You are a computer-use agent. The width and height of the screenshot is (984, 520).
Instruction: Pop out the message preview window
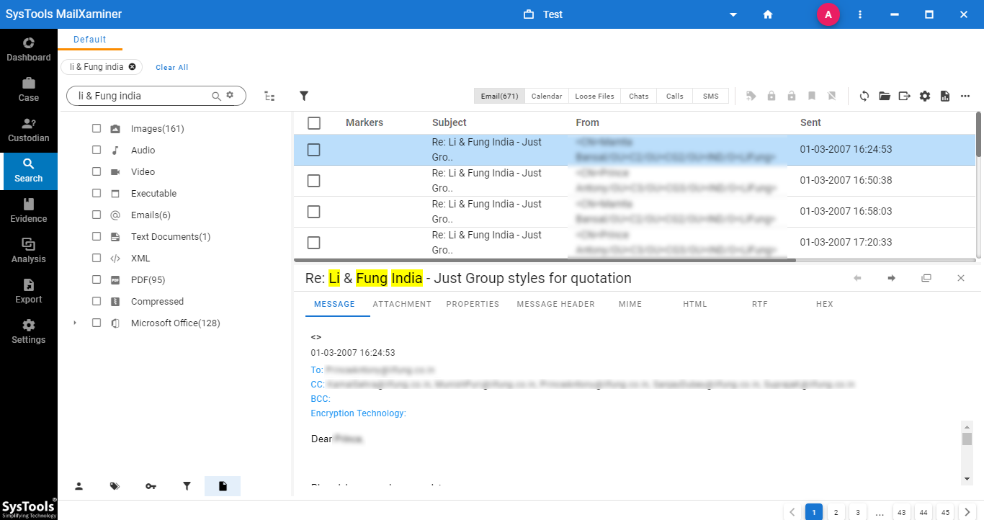pyautogui.click(x=926, y=278)
